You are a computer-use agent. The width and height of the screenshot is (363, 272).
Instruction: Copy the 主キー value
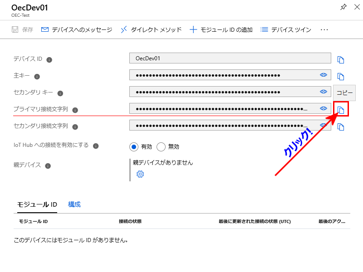pyautogui.click(x=341, y=76)
